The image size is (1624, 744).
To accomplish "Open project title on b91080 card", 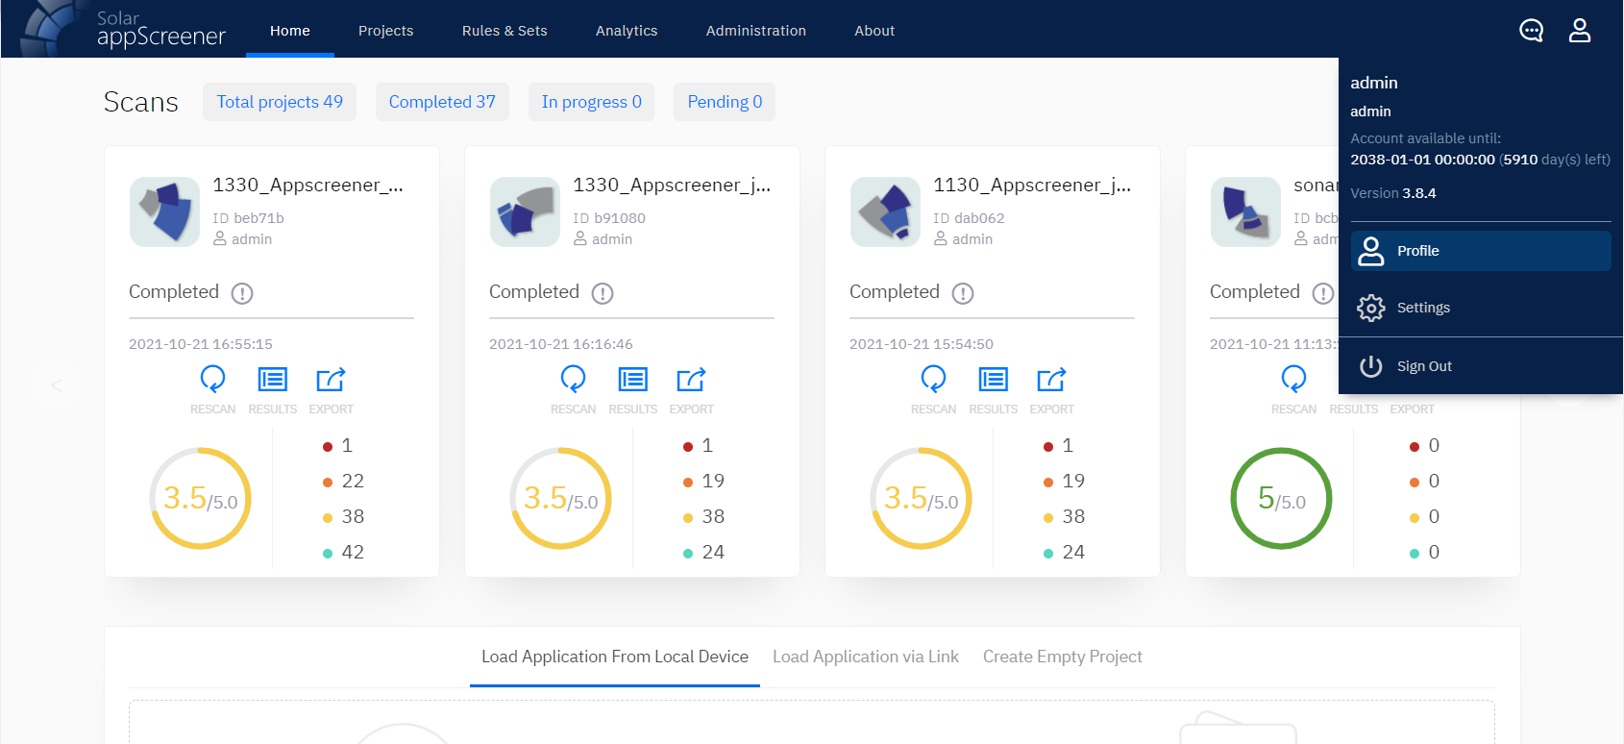I will 672,185.
